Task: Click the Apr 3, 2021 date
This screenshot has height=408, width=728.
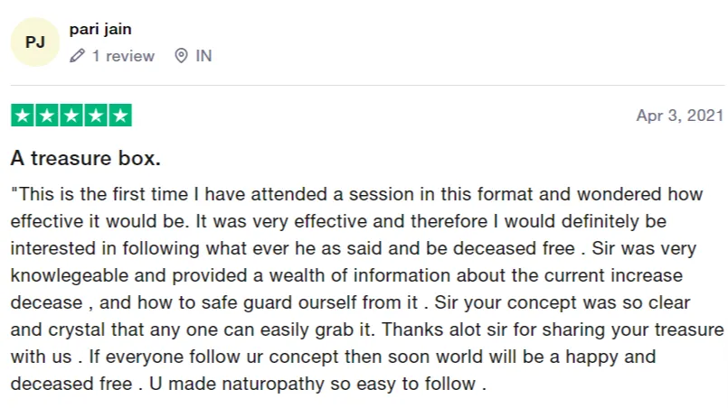Action: point(680,116)
